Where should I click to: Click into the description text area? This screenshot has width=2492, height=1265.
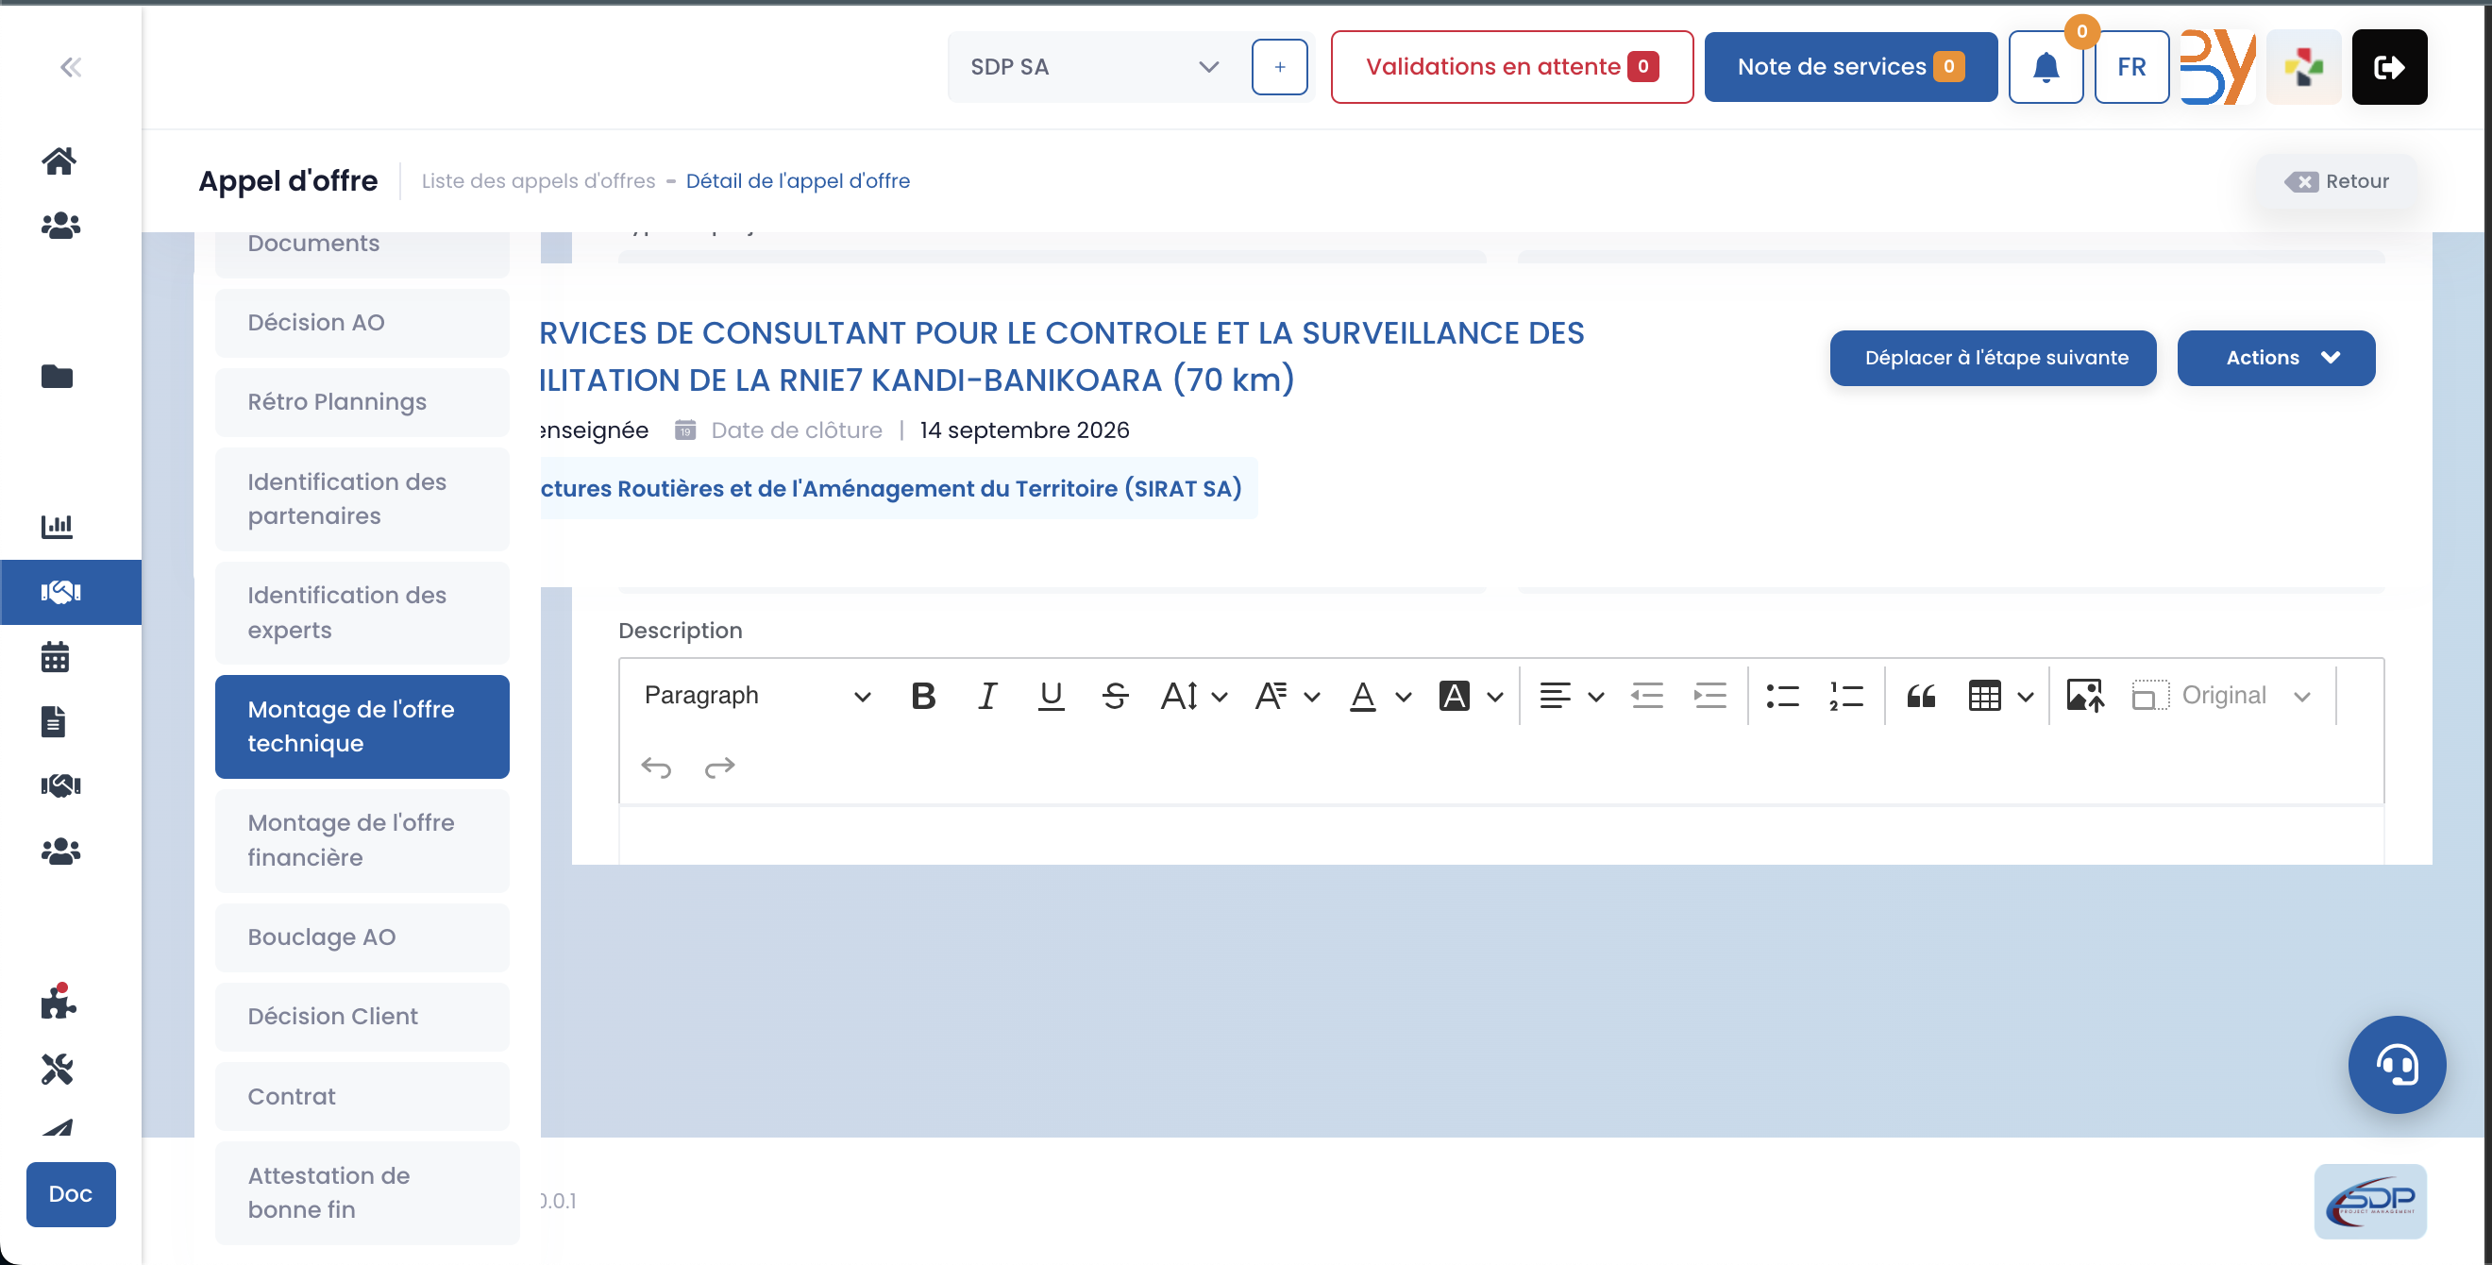pyautogui.click(x=1501, y=835)
